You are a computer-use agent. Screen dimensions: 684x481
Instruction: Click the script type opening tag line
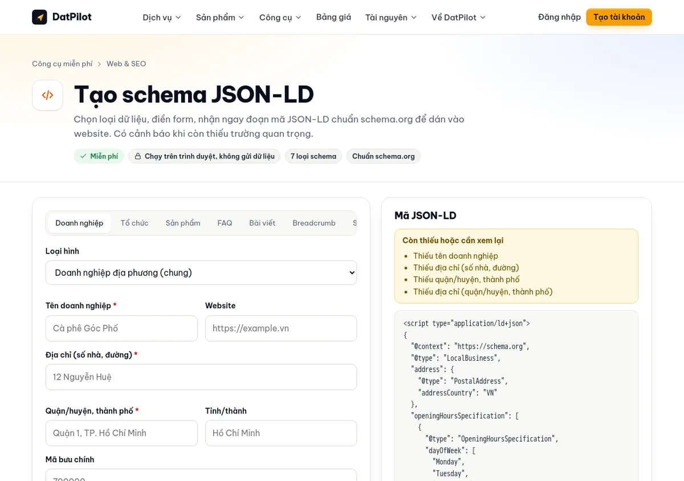pyautogui.click(x=467, y=323)
